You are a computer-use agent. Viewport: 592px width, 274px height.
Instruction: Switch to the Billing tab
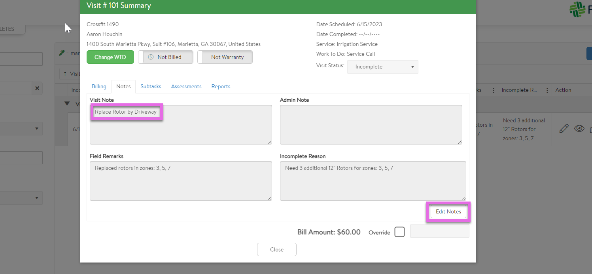(x=99, y=86)
